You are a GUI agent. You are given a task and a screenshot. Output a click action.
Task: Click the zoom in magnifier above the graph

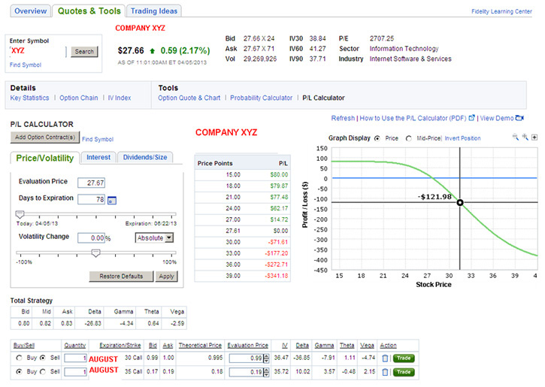tap(525, 138)
